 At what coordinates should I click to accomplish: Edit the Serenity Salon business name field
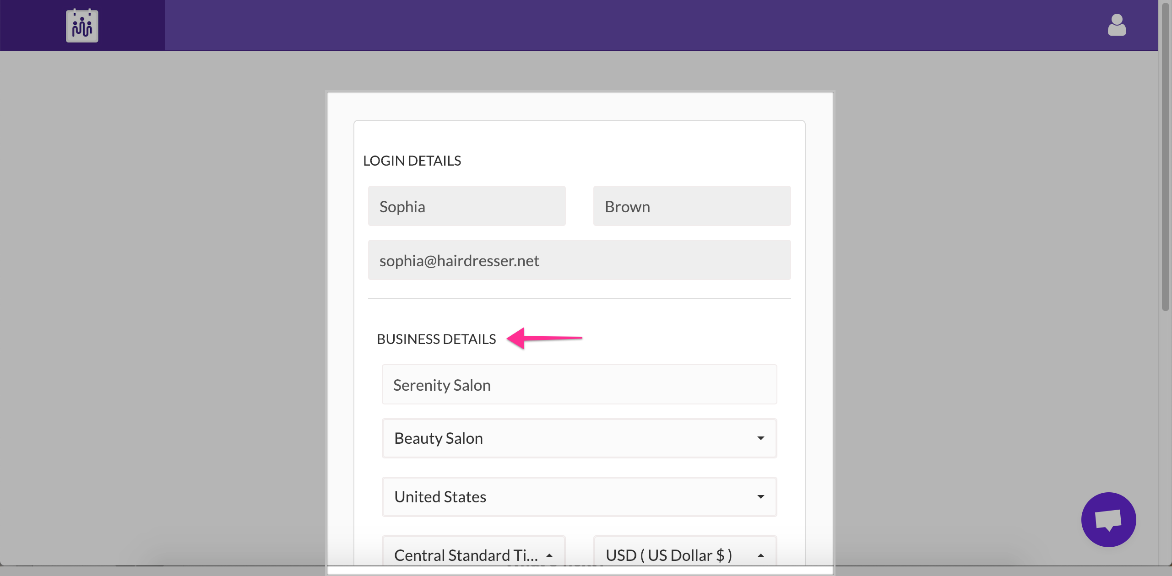(x=579, y=385)
